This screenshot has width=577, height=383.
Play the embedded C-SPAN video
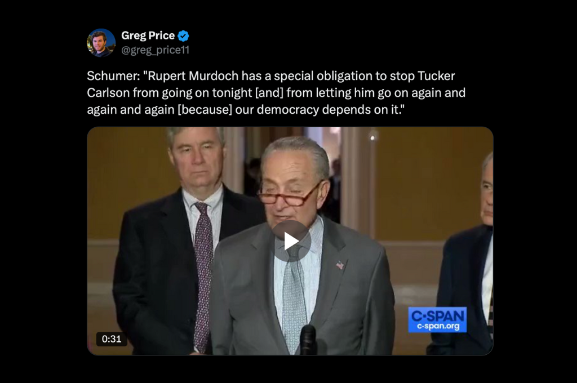[x=291, y=242]
